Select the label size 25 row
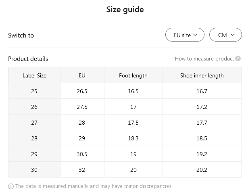The image size is (246, 194). [x=34, y=91]
